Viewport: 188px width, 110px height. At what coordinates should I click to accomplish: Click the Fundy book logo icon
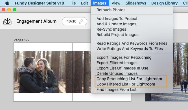7,21
